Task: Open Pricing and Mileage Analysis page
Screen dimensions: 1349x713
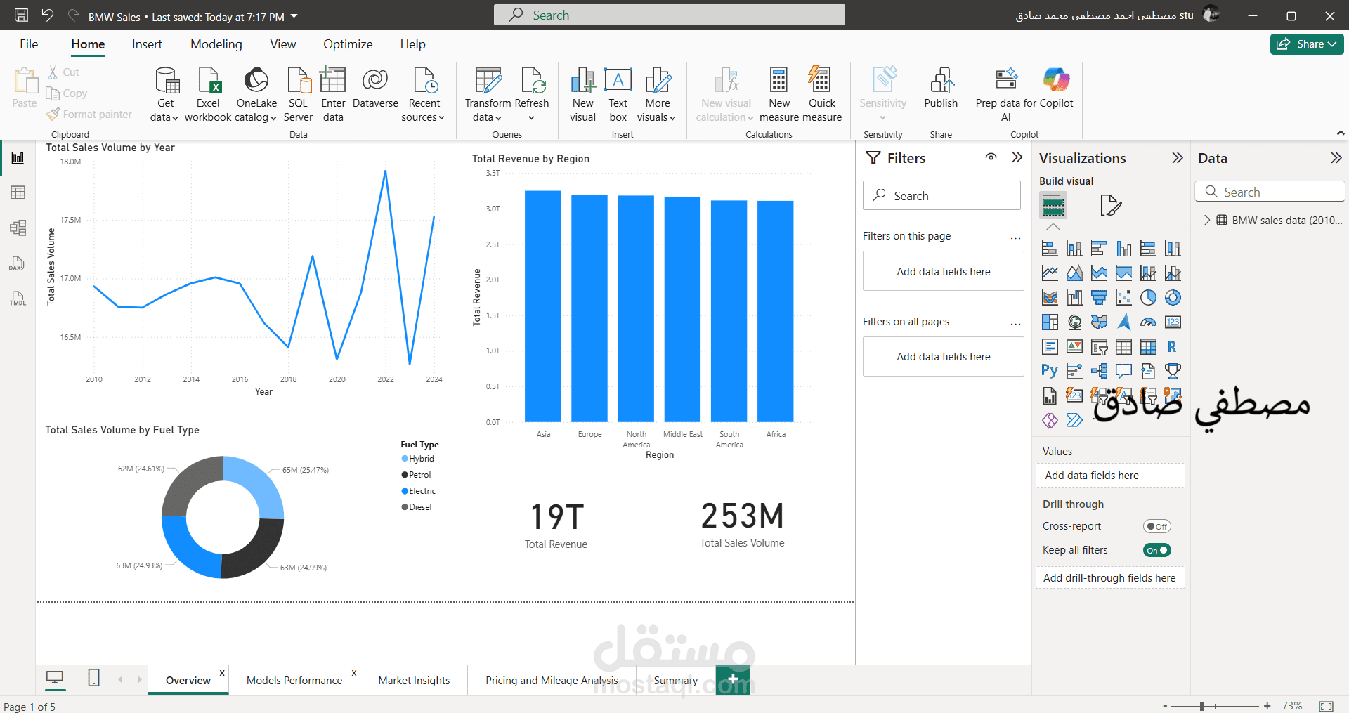Action: pos(552,680)
